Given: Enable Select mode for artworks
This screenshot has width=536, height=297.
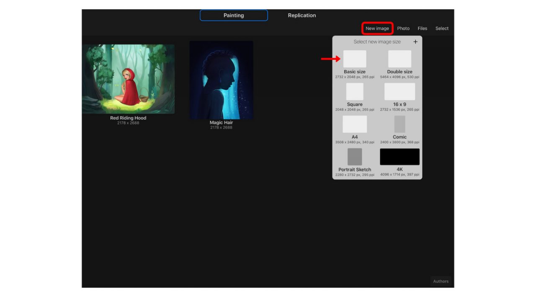Looking at the screenshot, I should tap(442, 28).
